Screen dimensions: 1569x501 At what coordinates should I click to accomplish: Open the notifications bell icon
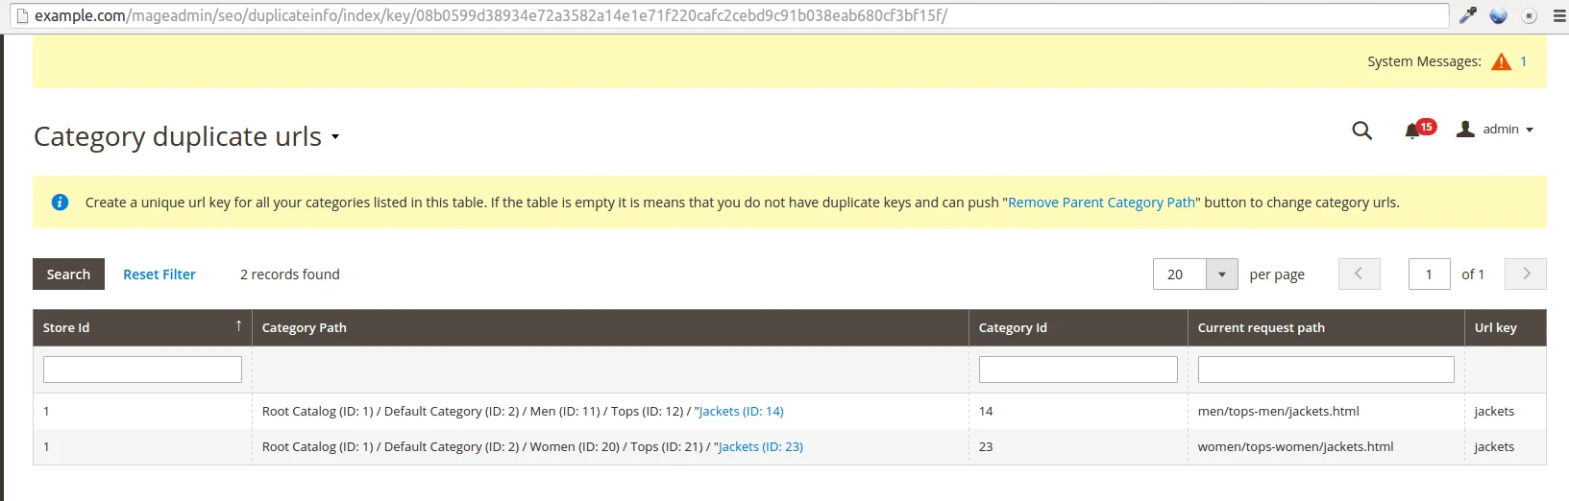tap(1412, 131)
